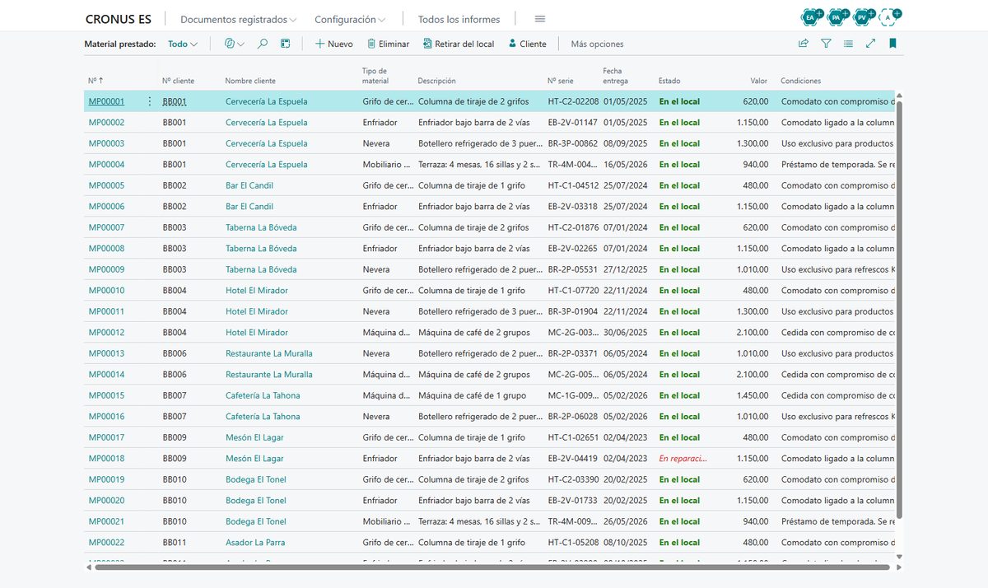
Task: Click delivery date 08/10/2025
Action: point(626,543)
